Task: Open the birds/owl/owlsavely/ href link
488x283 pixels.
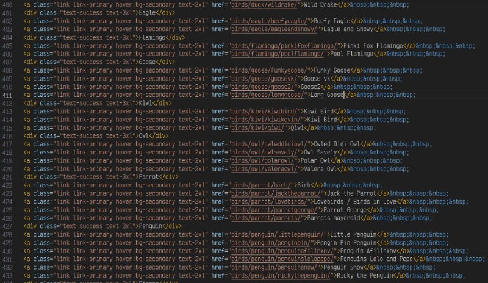Action: click(x=264, y=152)
